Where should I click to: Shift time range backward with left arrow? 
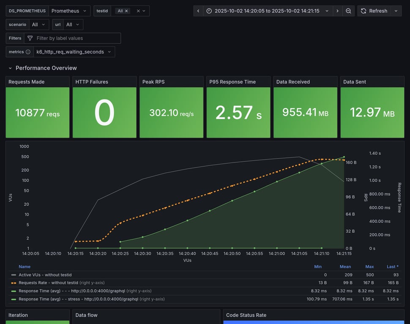198,11
